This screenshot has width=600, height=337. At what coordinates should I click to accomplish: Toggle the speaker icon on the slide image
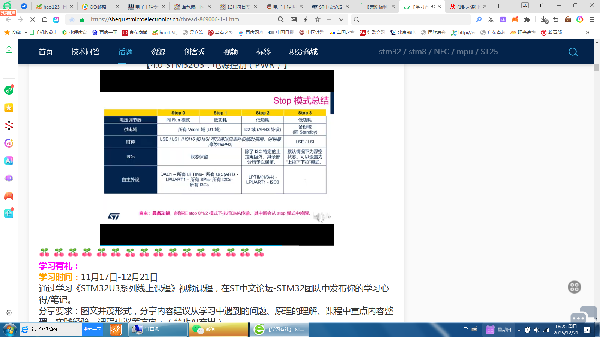(x=319, y=217)
